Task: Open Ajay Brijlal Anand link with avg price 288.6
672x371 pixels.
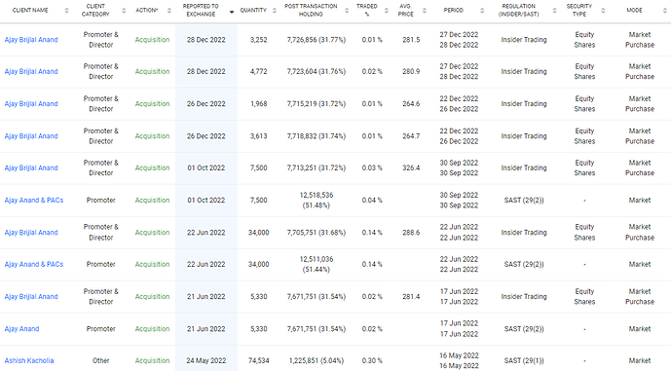Action: (31, 233)
